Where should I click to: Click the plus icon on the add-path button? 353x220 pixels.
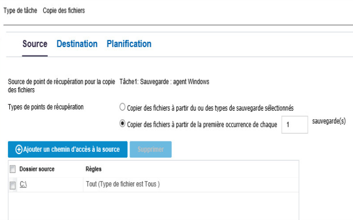(19, 150)
